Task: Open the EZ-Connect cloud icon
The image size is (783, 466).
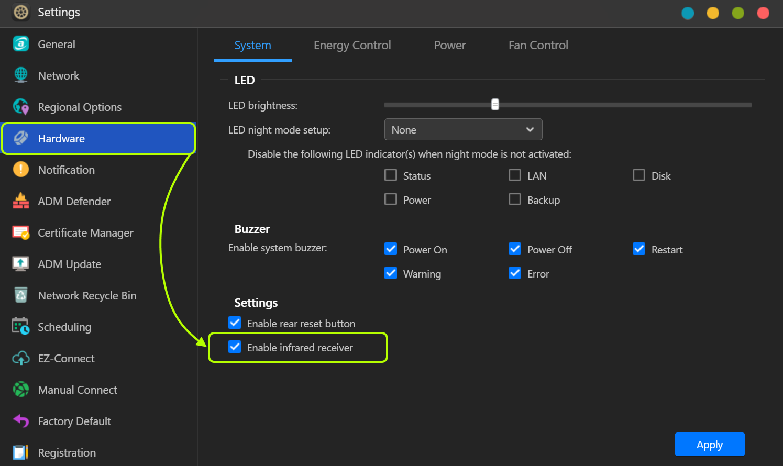Action: click(x=21, y=358)
